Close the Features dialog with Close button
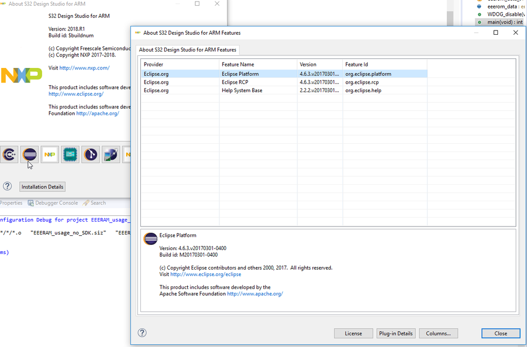This screenshot has width=527, height=347. pyautogui.click(x=501, y=333)
